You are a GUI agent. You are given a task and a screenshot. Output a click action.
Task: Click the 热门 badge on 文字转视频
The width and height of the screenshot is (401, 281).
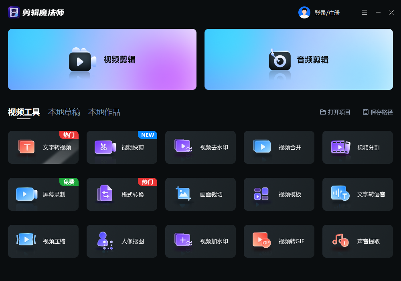(x=69, y=135)
